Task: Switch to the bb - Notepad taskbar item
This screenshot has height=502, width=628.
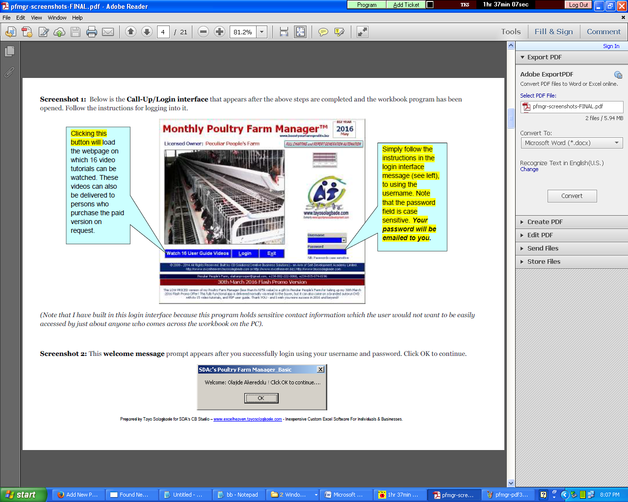Action: click(238, 495)
